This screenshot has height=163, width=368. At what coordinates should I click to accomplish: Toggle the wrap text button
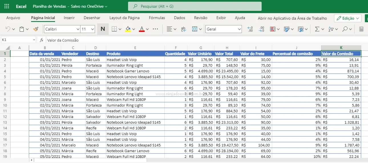click(x=184, y=29)
